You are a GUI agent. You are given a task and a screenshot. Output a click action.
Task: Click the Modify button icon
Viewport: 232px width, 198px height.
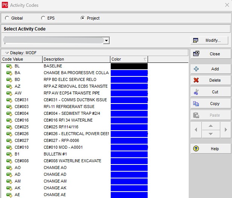[196, 40]
